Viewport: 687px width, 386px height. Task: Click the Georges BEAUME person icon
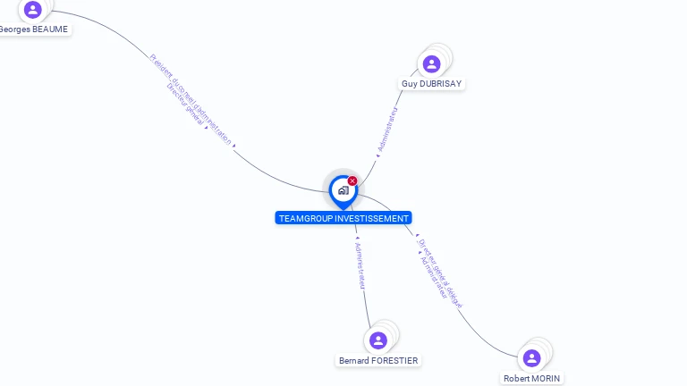click(32, 9)
